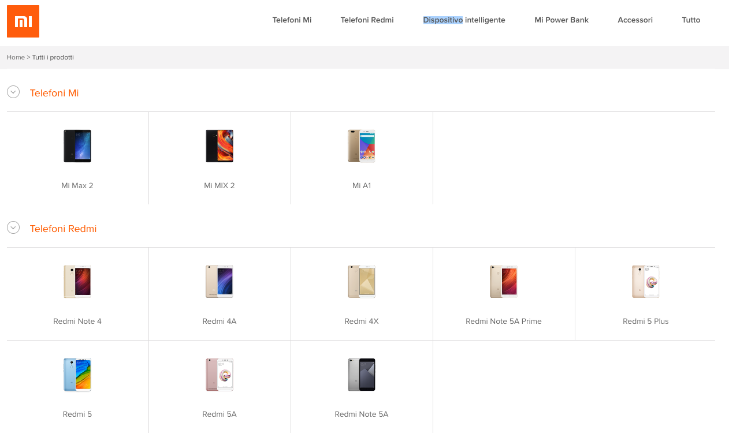This screenshot has height=441, width=729.
Task: Select the Redmi 4A name link
Action: coord(220,322)
